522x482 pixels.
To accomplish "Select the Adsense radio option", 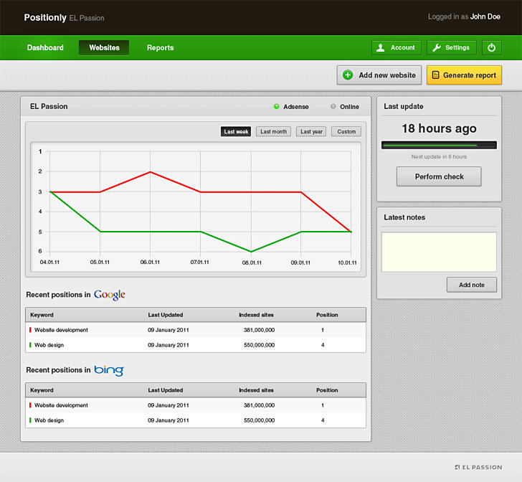I will click(x=276, y=107).
